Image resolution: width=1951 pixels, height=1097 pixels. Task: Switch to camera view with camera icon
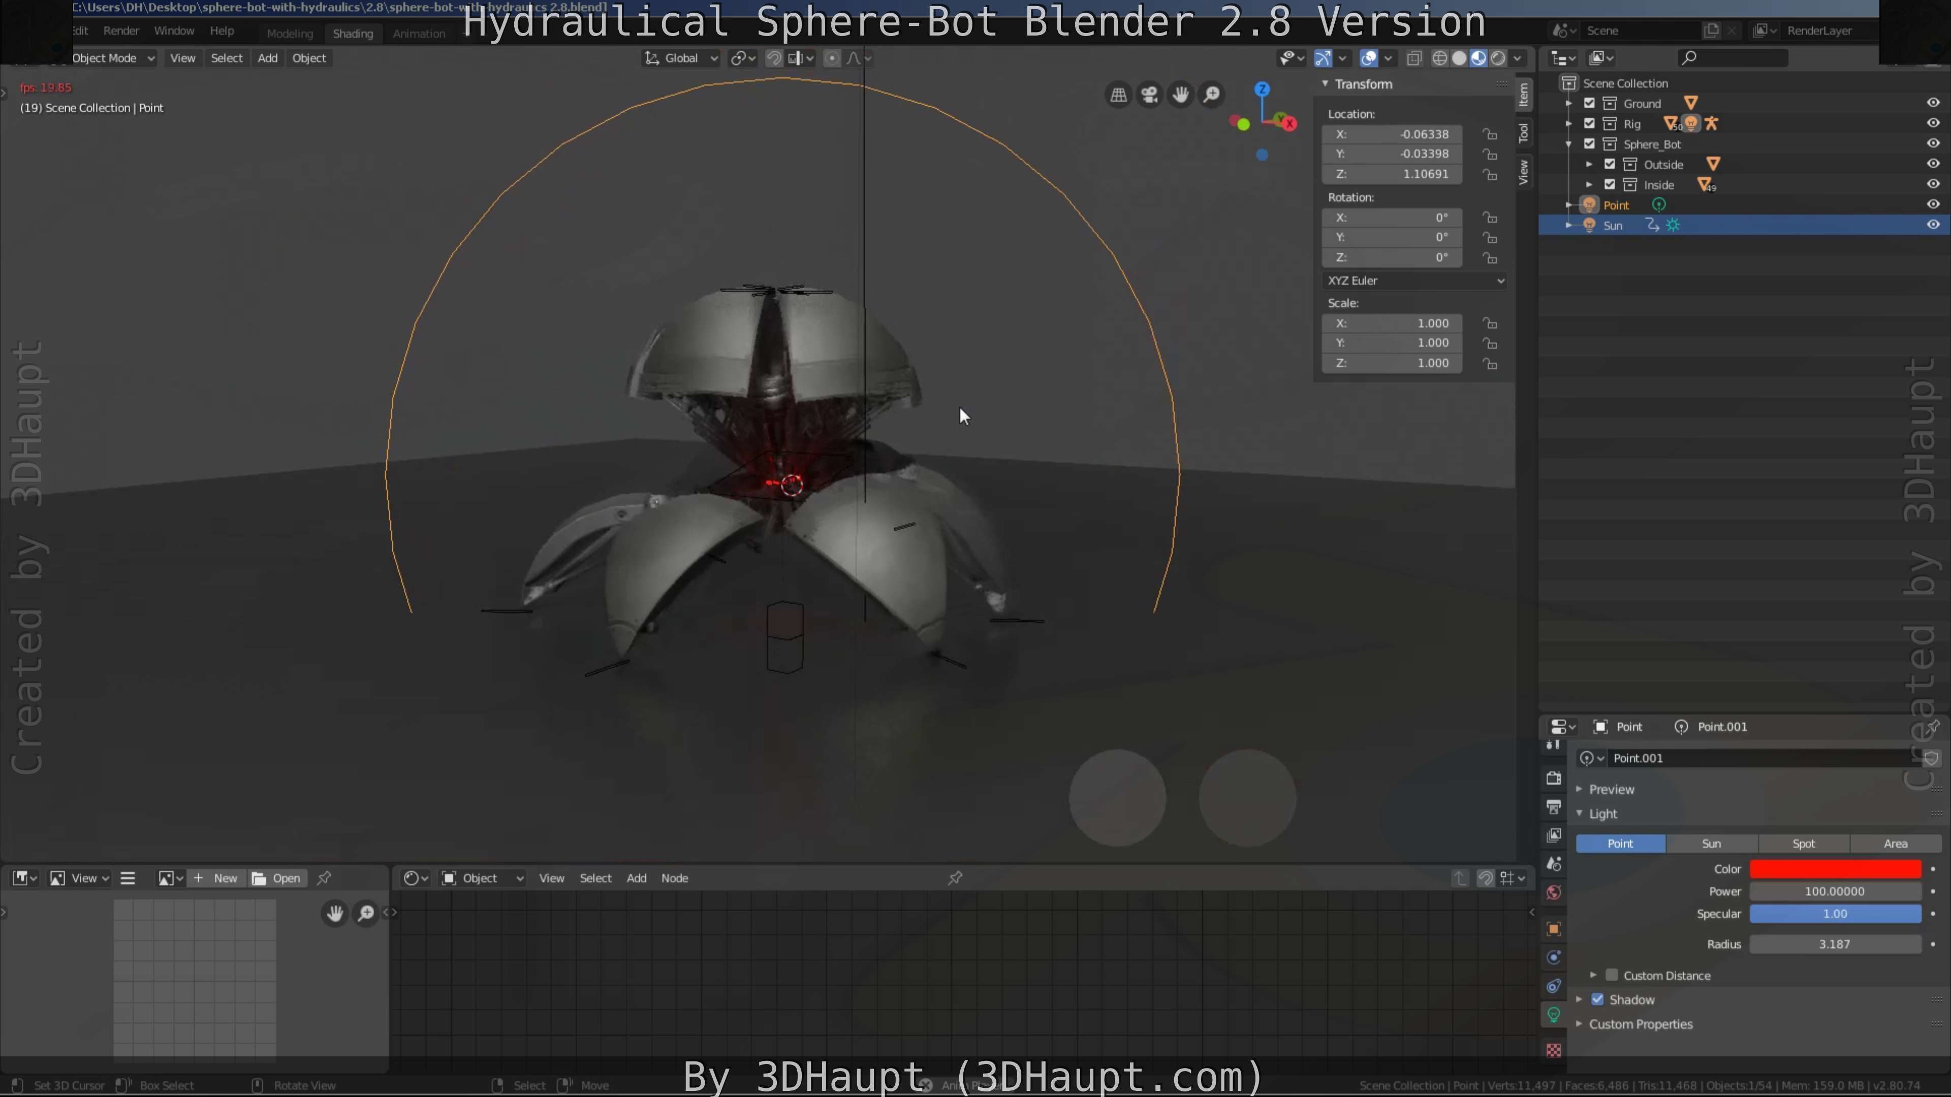[x=1149, y=94]
